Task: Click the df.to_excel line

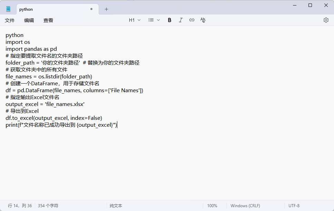Action: [x=54, y=118]
